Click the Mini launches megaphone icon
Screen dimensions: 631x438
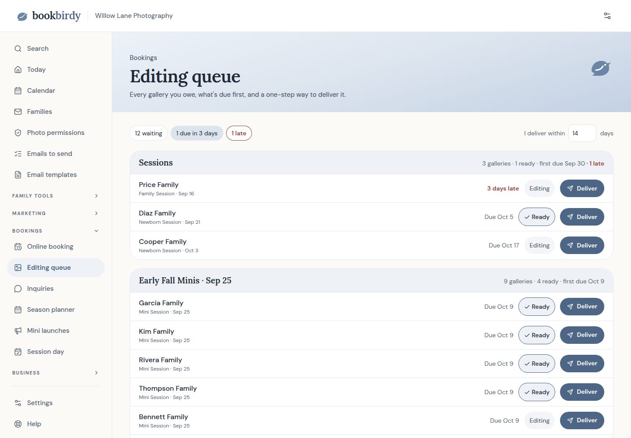coord(18,331)
